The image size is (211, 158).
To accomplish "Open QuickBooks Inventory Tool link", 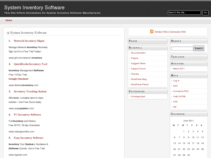I will [30, 64].
